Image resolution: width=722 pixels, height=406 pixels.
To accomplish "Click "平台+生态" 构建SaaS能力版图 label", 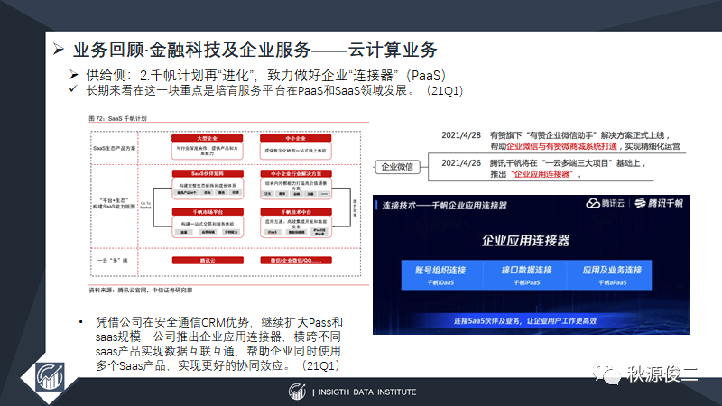I will click(x=115, y=204).
